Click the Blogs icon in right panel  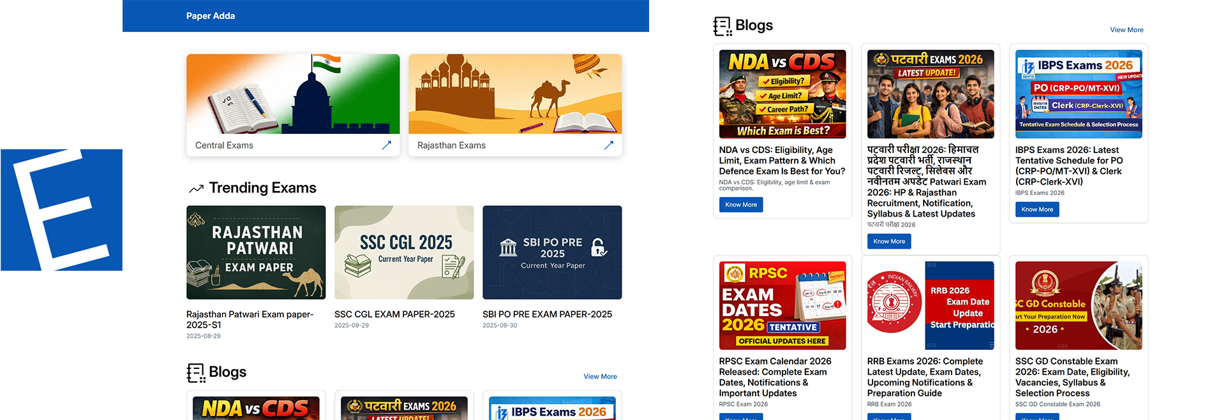pyautogui.click(x=722, y=26)
